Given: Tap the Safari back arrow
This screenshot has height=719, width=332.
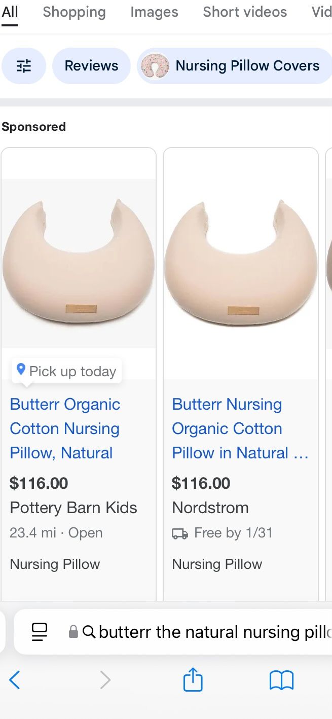Looking at the screenshot, I should (x=15, y=680).
